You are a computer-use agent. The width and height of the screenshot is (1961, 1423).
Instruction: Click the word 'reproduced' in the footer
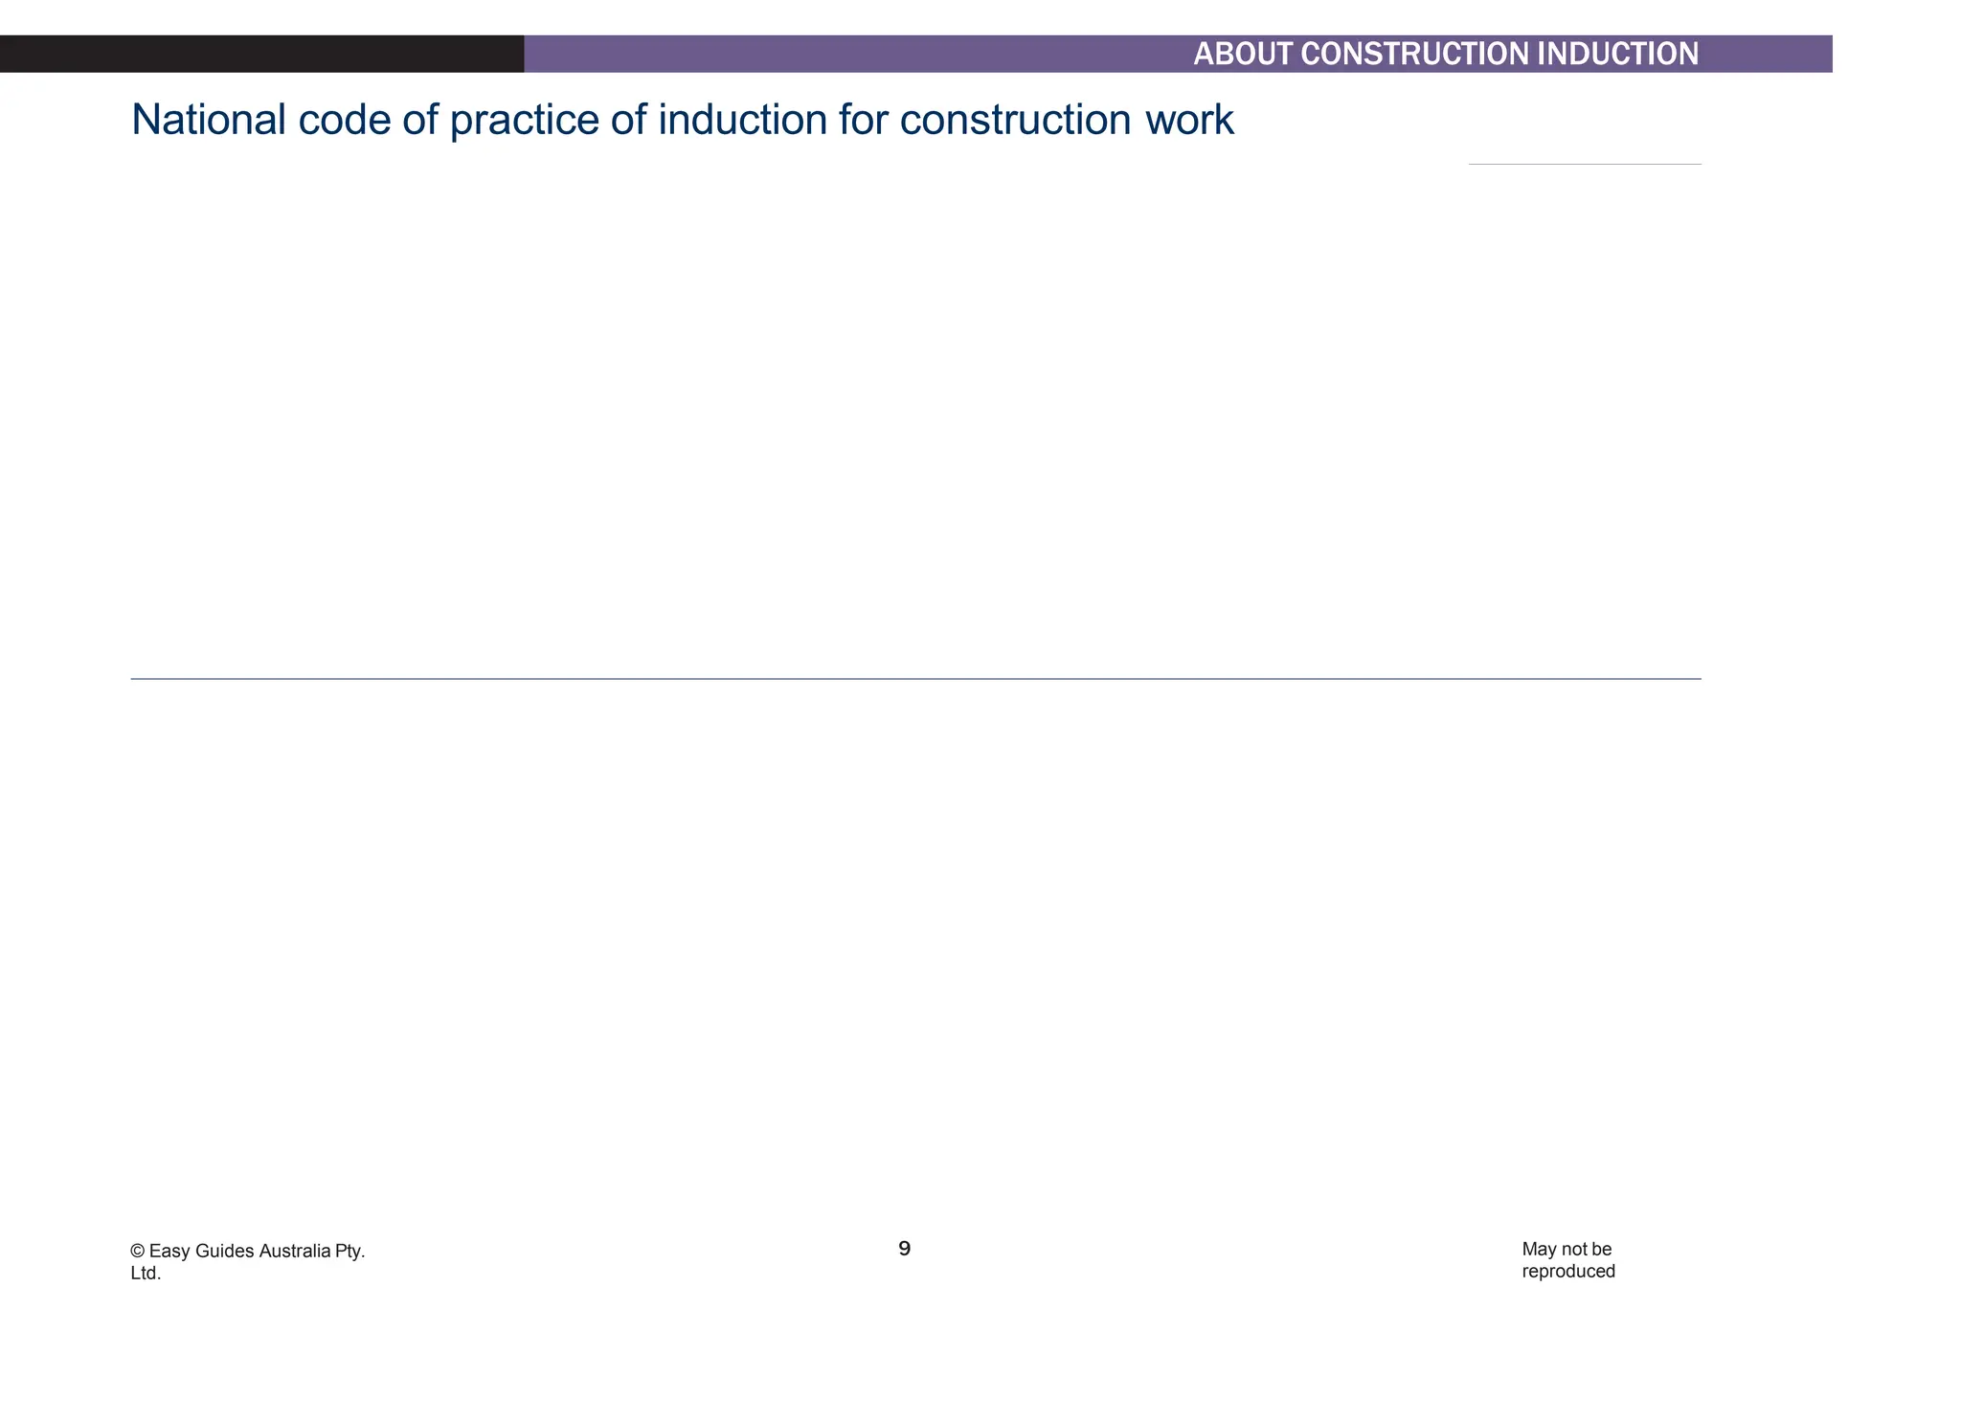1568,1272
